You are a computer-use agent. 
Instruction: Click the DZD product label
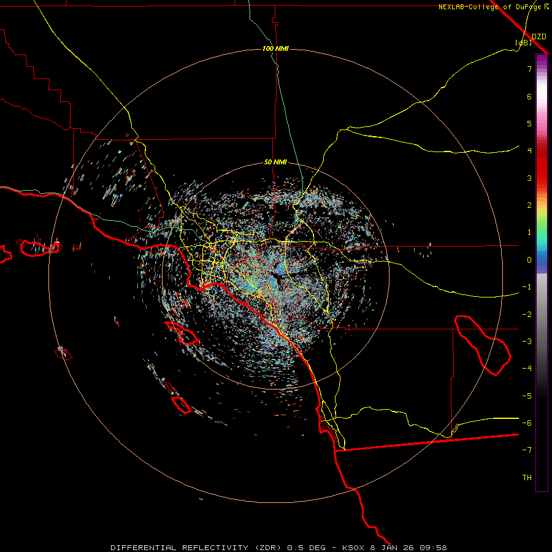click(539, 36)
